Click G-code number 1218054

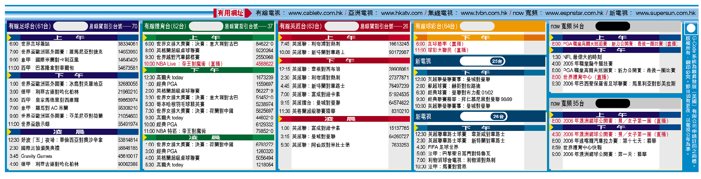tap(265, 164)
